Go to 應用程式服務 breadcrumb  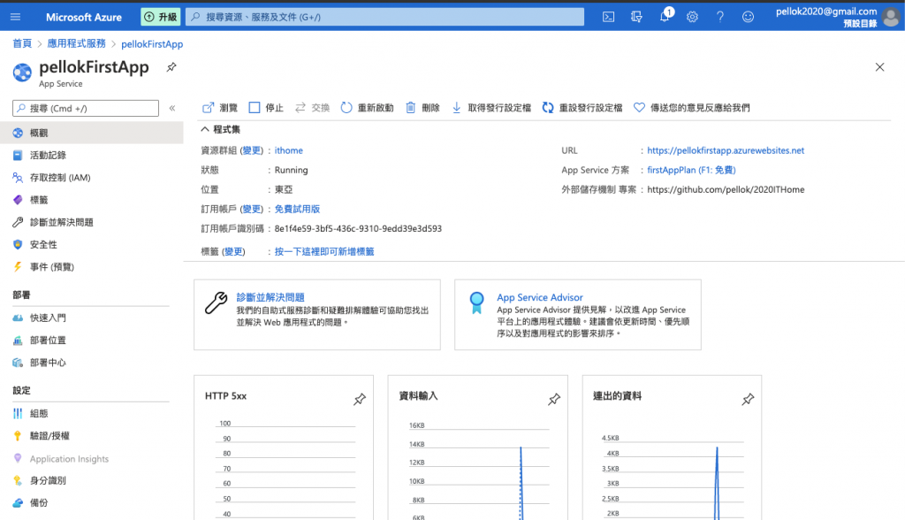(76, 44)
